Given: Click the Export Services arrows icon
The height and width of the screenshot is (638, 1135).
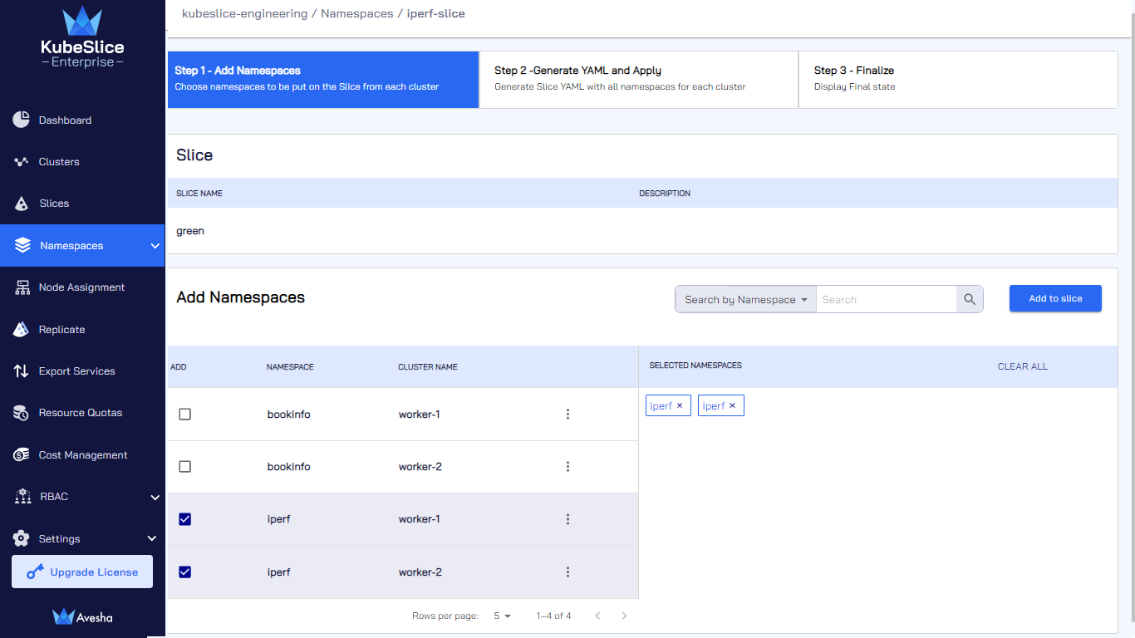Looking at the screenshot, I should click(22, 371).
